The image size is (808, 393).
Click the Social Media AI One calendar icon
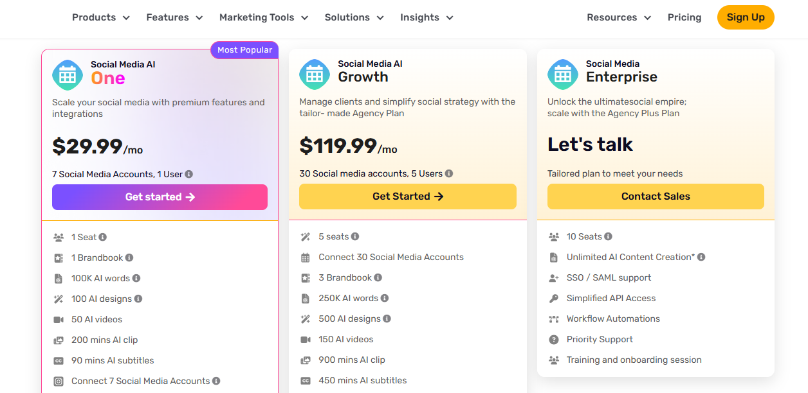(68, 75)
